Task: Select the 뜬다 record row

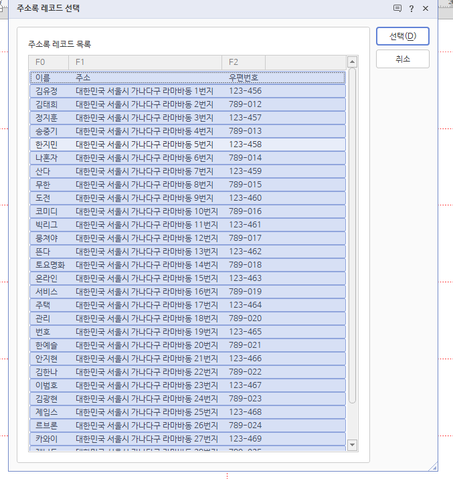Action: tap(187, 252)
